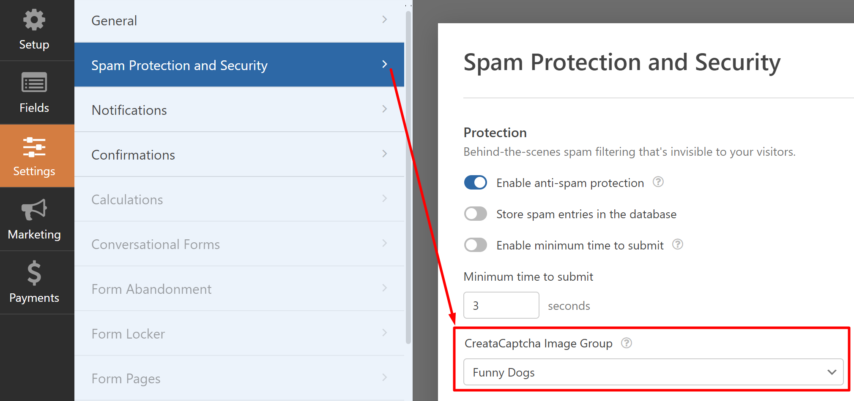The height and width of the screenshot is (401, 854).
Task: Expand the Confirmations chevron arrow
Action: (x=384, y=154)
